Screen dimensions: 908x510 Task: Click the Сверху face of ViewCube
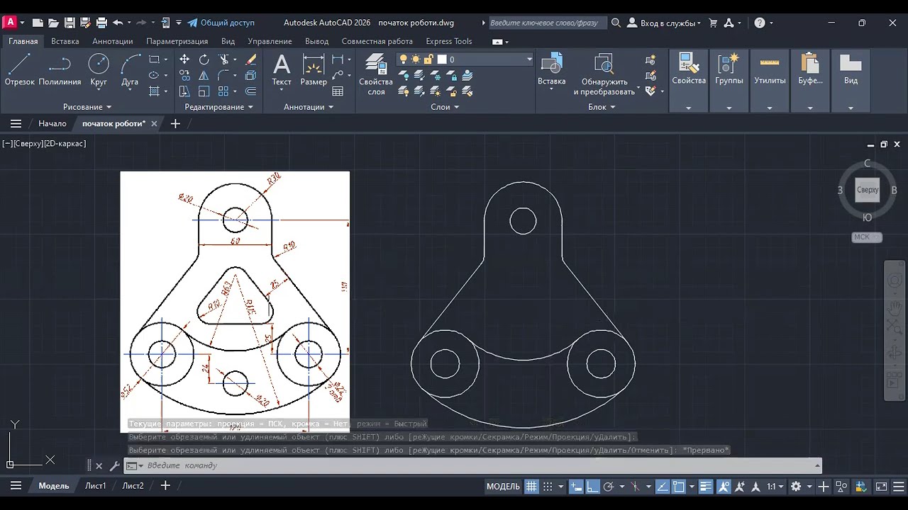click(x=868, y=190)
